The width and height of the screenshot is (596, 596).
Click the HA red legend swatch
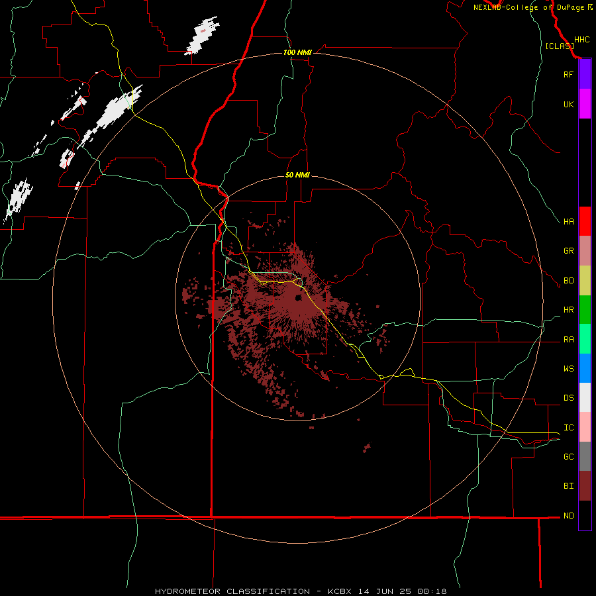click(585, 221)
